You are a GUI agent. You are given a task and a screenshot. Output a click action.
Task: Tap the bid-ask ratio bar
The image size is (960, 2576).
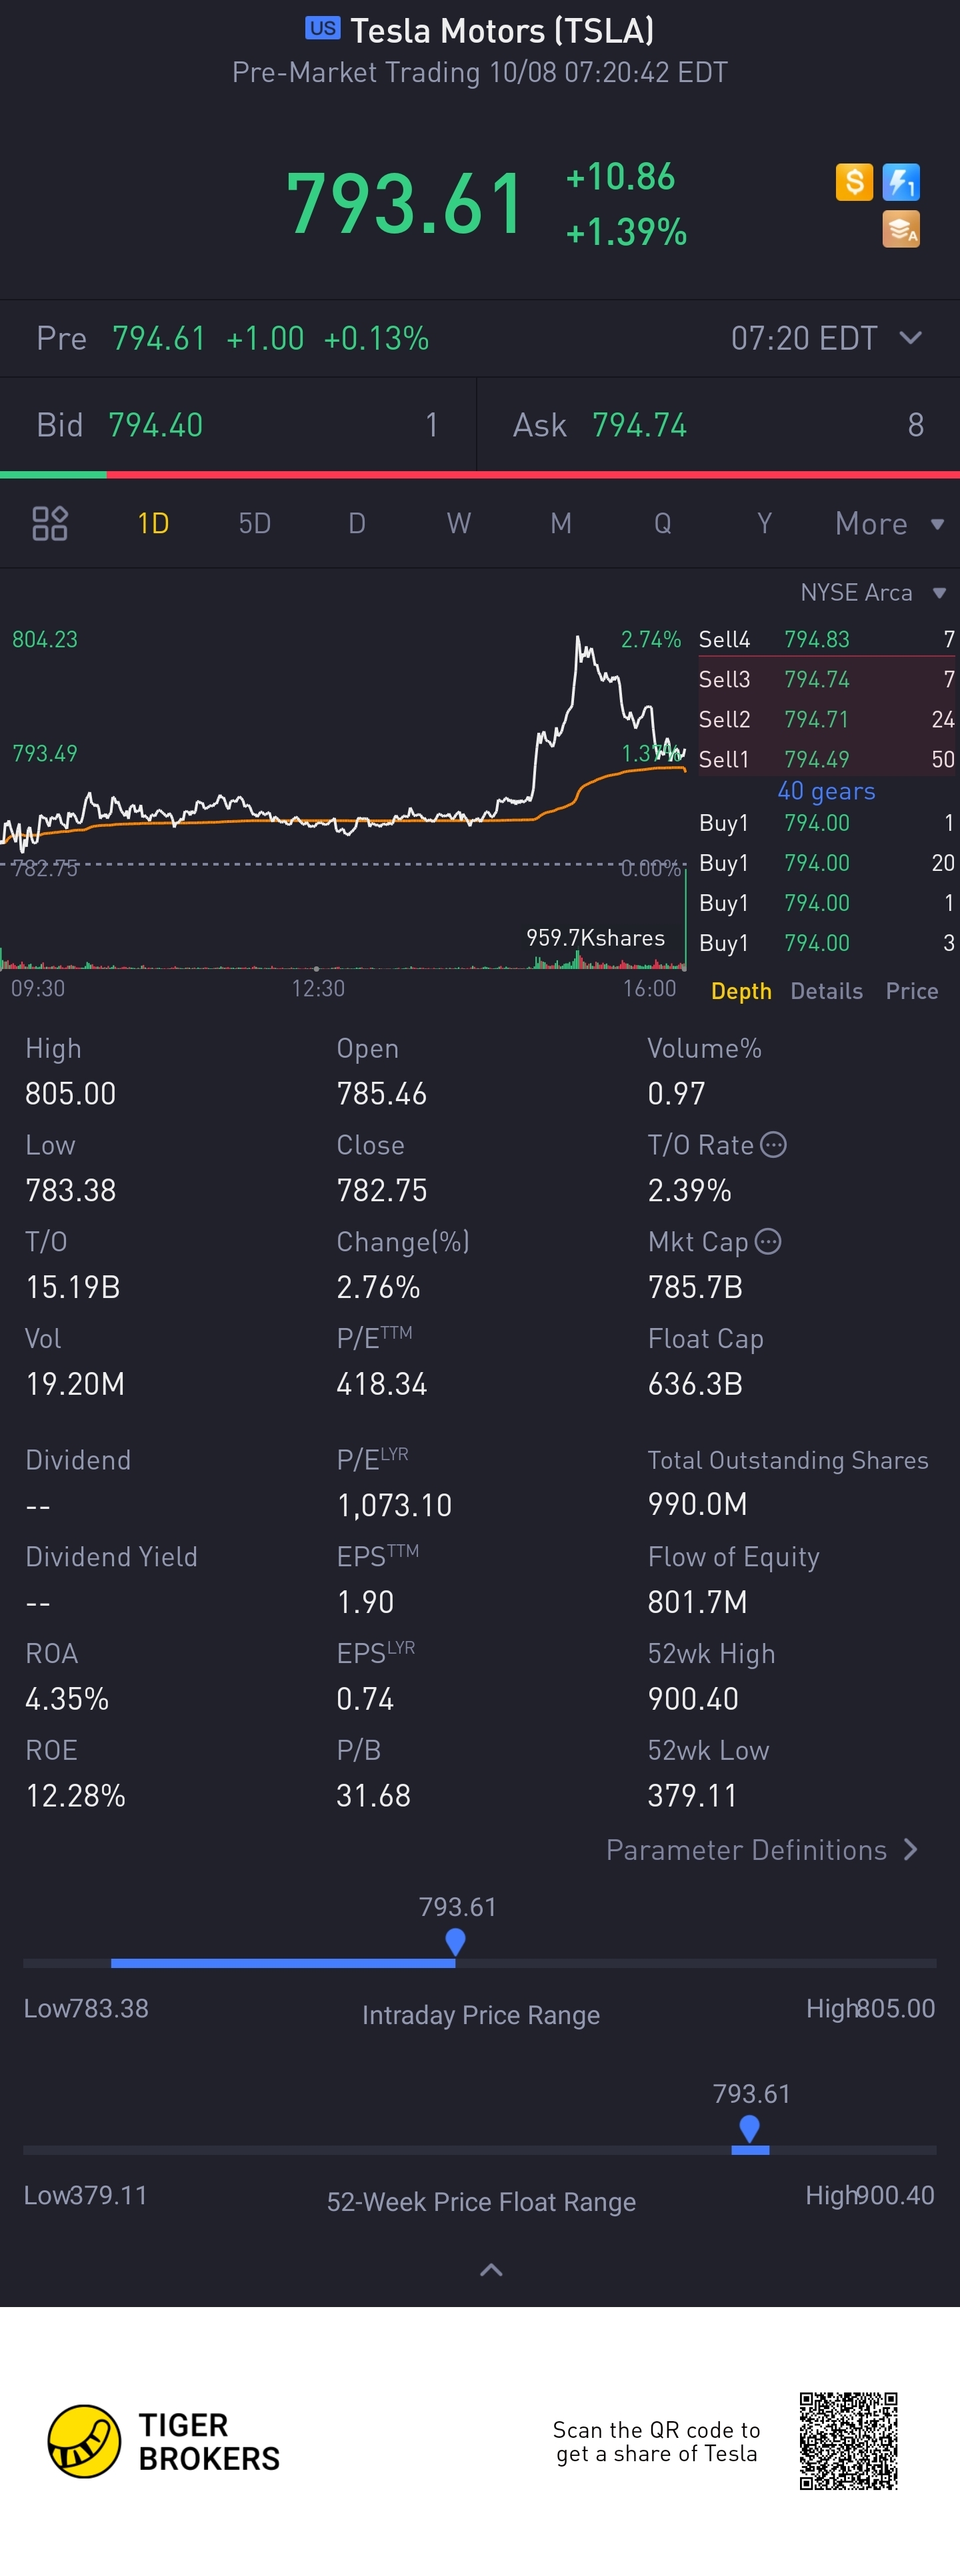[x=479, y=475]
